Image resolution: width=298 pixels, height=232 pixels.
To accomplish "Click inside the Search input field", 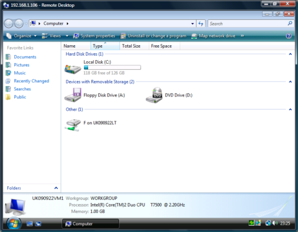I will pos(248,24).
